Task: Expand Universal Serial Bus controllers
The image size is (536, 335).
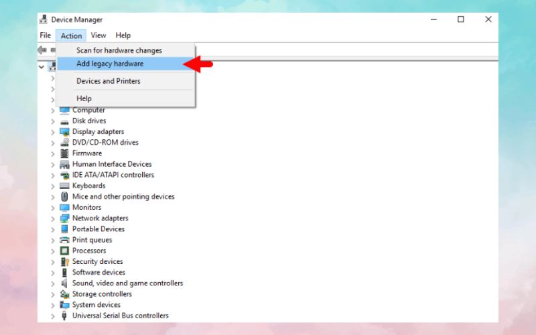Action: coord(53,316)
